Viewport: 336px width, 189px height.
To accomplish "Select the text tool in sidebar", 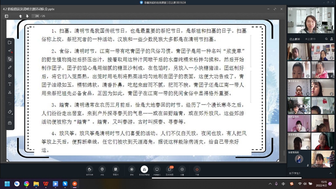I will tap(10, 84).
